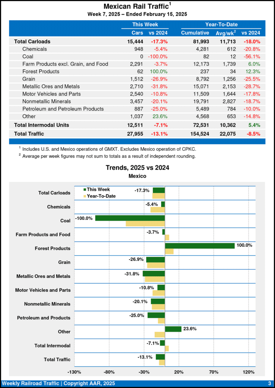
Task: Click the green This Week legend swatch
Action: coord(85,189)
